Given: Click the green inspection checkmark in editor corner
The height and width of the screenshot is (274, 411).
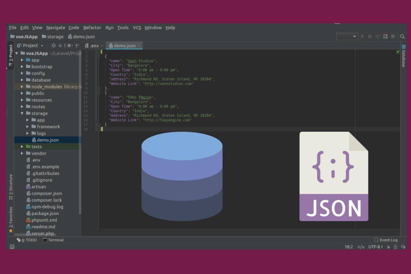Looking at the screenshot, I should click(398, 52).
